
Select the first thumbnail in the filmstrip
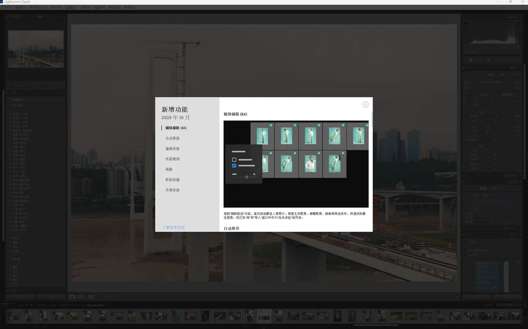[x=13, y=316]
